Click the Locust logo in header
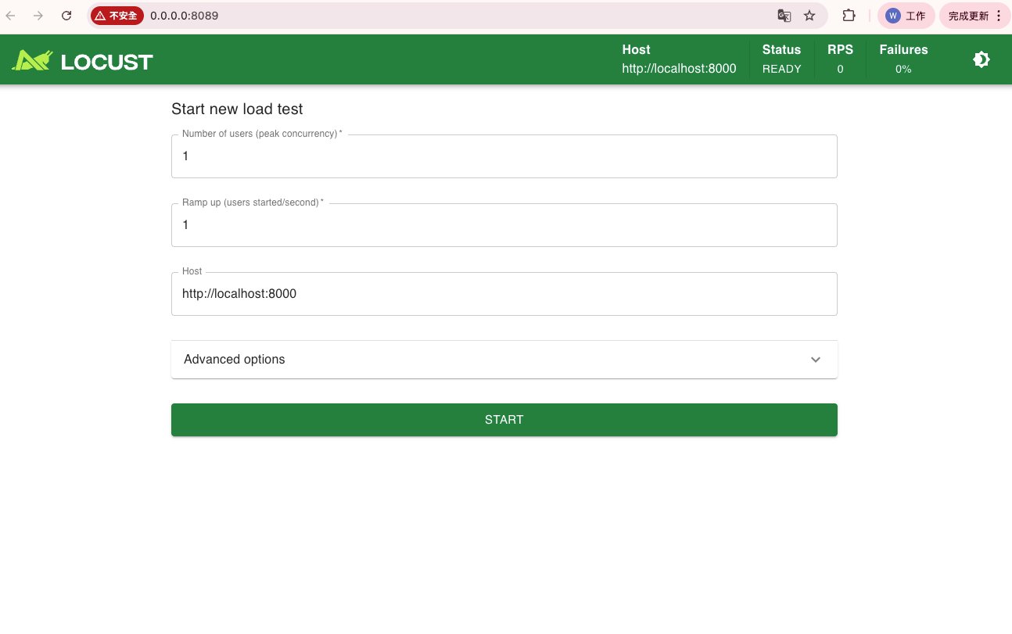The image size is (1012, 634). pos(82,60)
